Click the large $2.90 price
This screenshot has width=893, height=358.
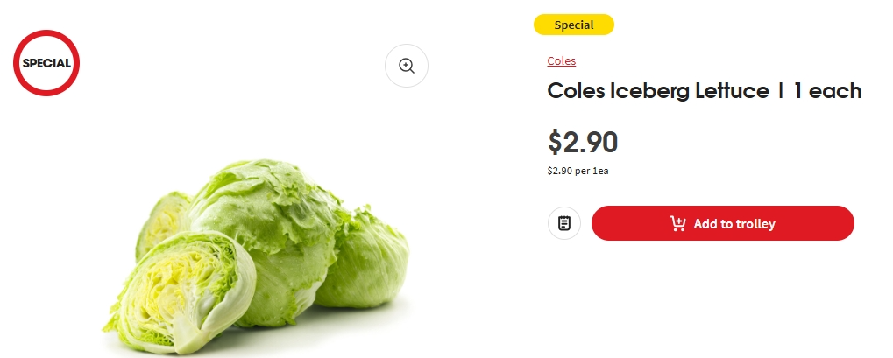tap(583, 143)
